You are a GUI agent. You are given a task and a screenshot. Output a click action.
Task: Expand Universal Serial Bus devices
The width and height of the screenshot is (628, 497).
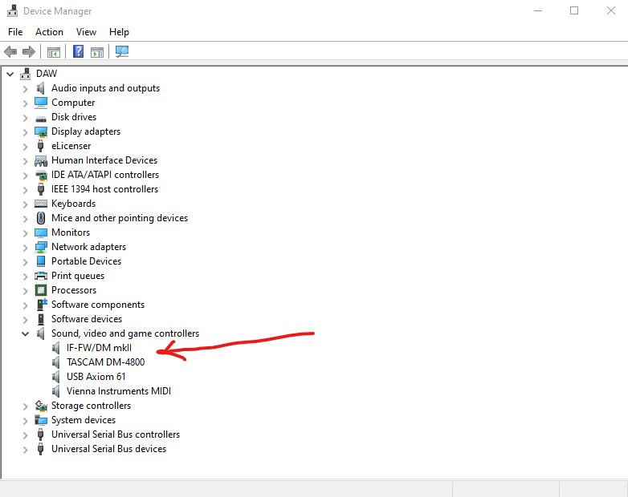25,450
